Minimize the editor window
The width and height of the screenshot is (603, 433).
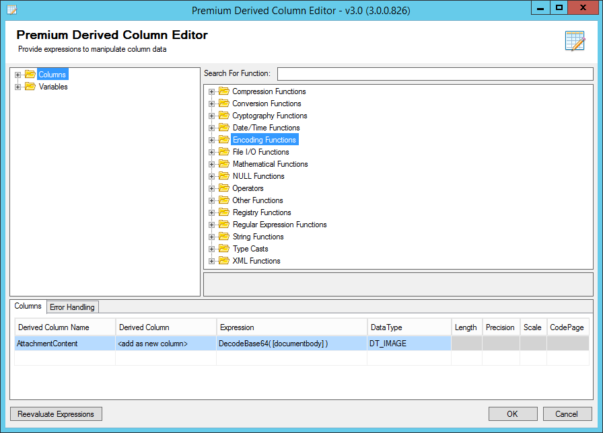pyautogui.click(x=540, y=7)
